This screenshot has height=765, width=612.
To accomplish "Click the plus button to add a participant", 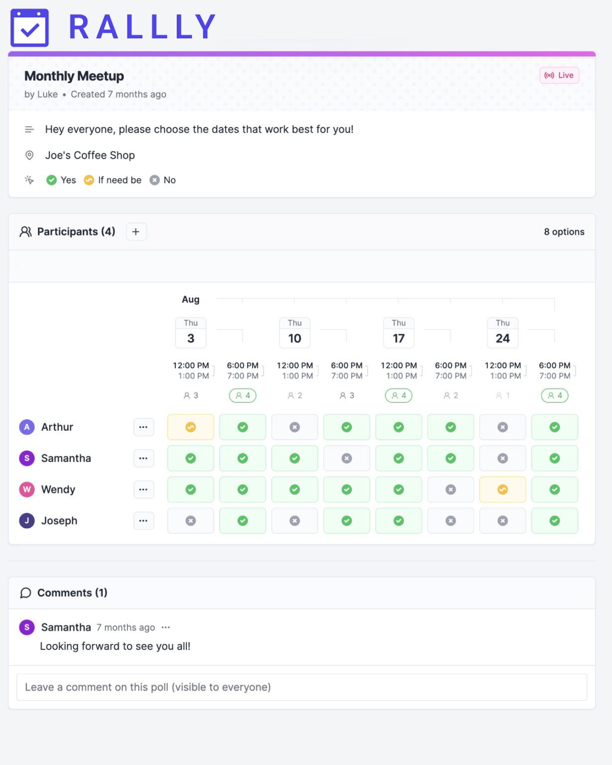I will pyautogui.click(x=135, y=231).
